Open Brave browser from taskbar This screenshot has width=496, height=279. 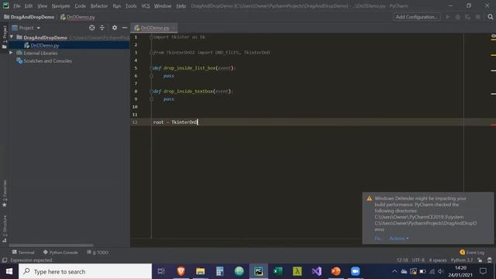tap(181, 271)
